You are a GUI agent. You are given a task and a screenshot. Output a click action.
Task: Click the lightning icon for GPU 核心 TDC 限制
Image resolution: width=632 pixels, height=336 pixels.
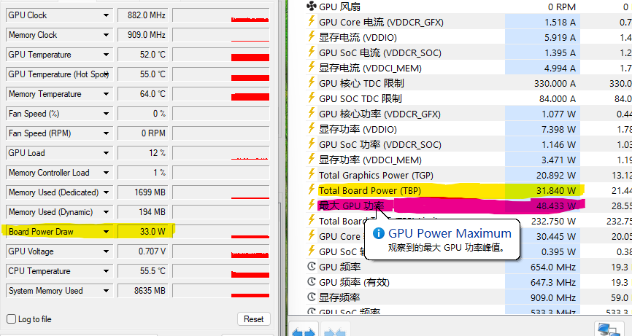311,82
